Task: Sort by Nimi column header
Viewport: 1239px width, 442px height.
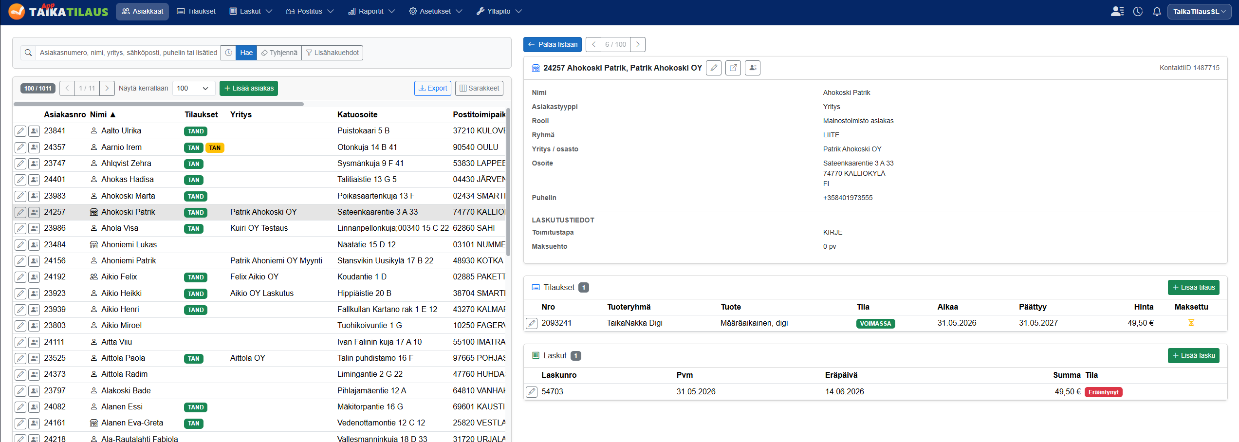Action: point(103,114)
